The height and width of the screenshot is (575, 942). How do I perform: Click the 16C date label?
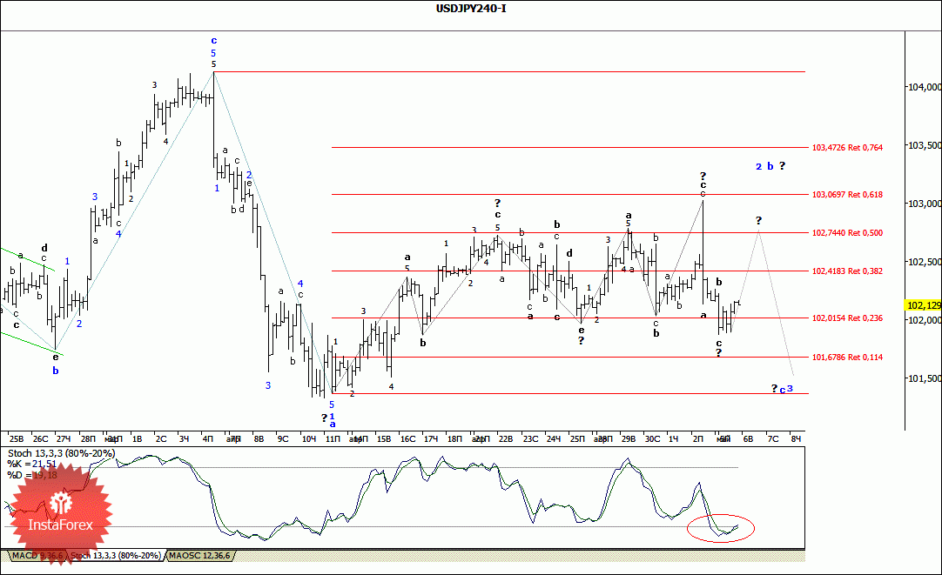point(407,438)
